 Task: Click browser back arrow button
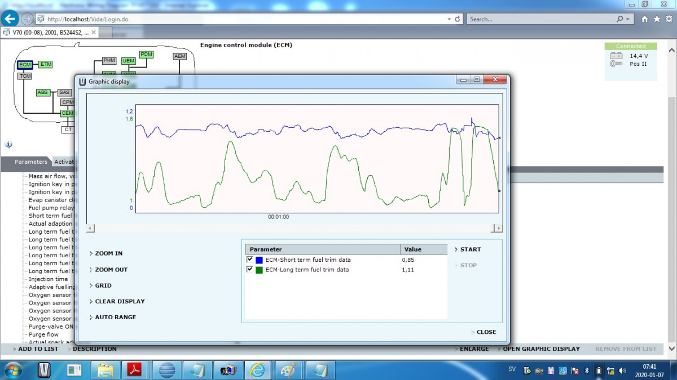10,19
